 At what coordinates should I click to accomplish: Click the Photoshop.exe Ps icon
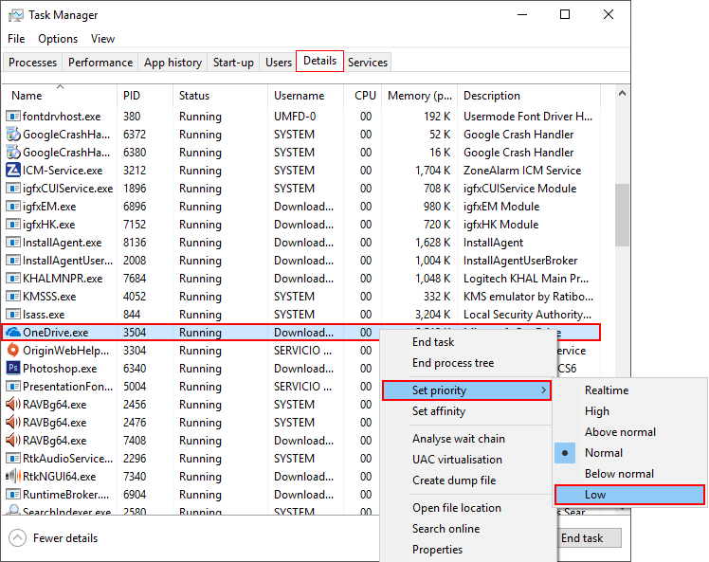coord(13,368)
